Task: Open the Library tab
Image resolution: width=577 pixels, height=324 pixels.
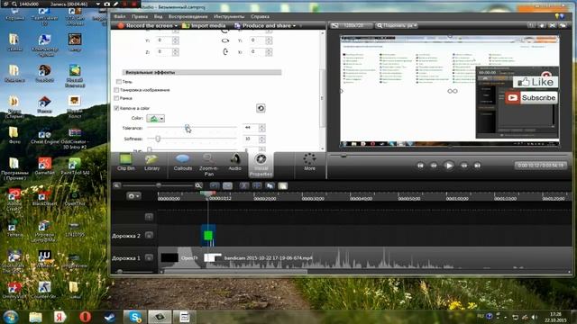Action: [151, 163]
